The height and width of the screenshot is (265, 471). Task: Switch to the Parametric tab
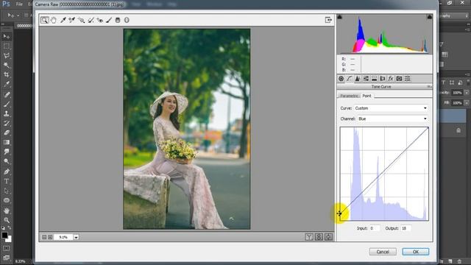349,96
